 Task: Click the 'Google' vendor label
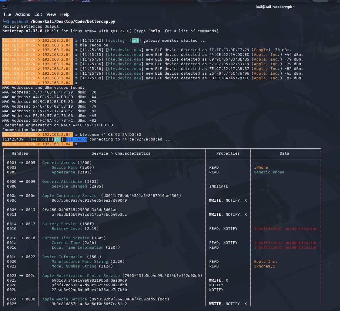tap(261, 50)
